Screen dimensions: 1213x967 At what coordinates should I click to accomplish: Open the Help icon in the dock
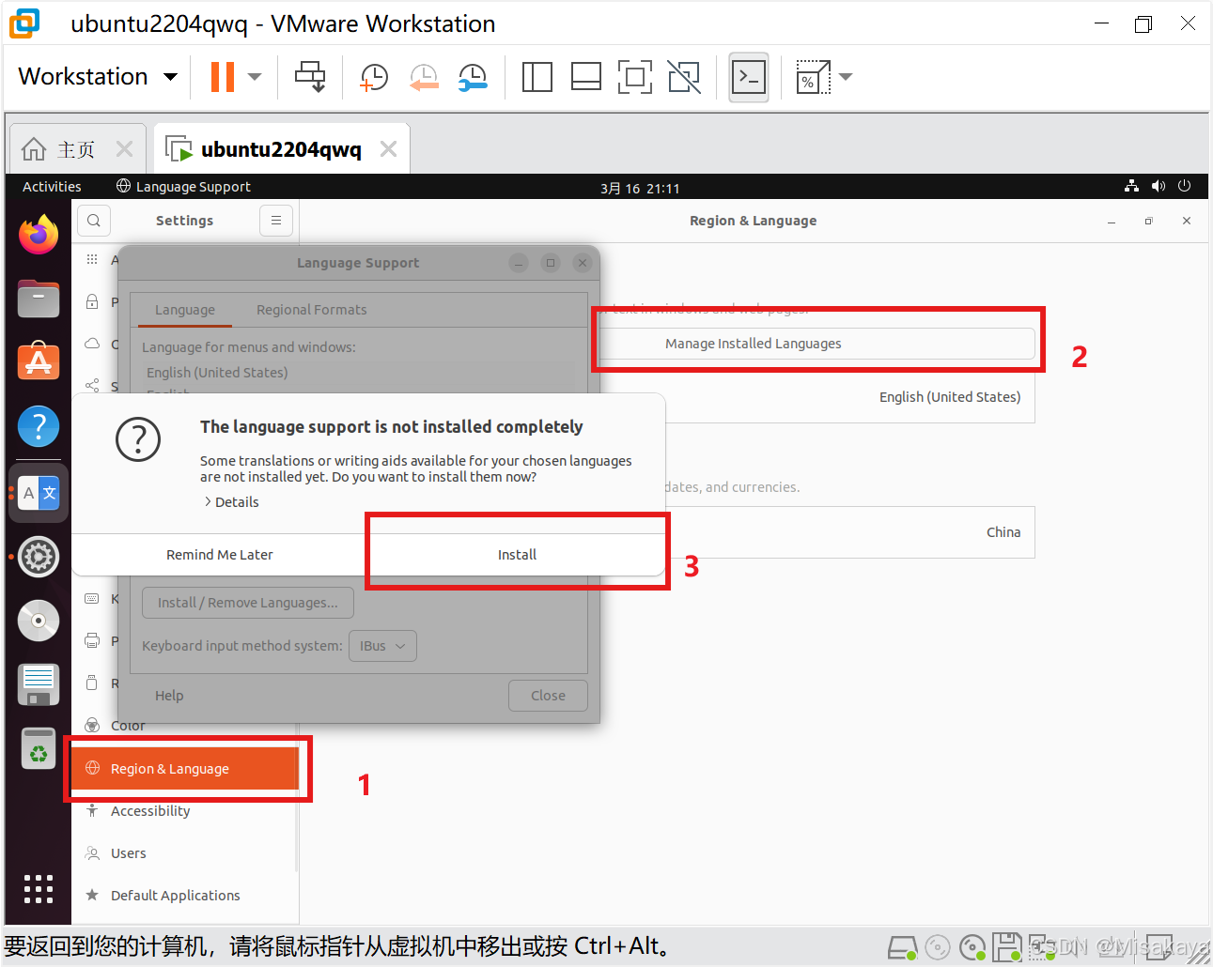point(39,427)
